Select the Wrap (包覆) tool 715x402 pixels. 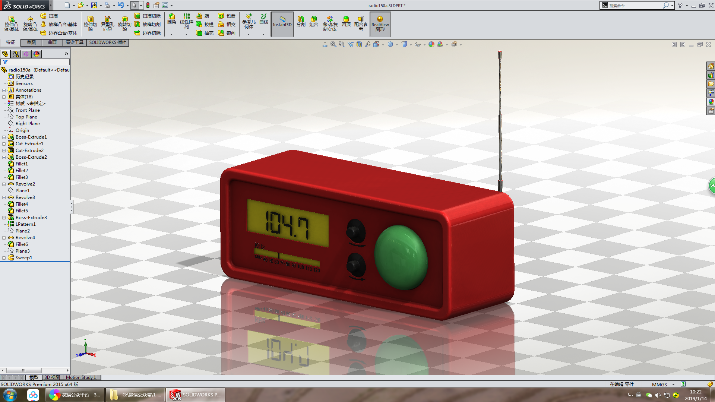(227, 16)
